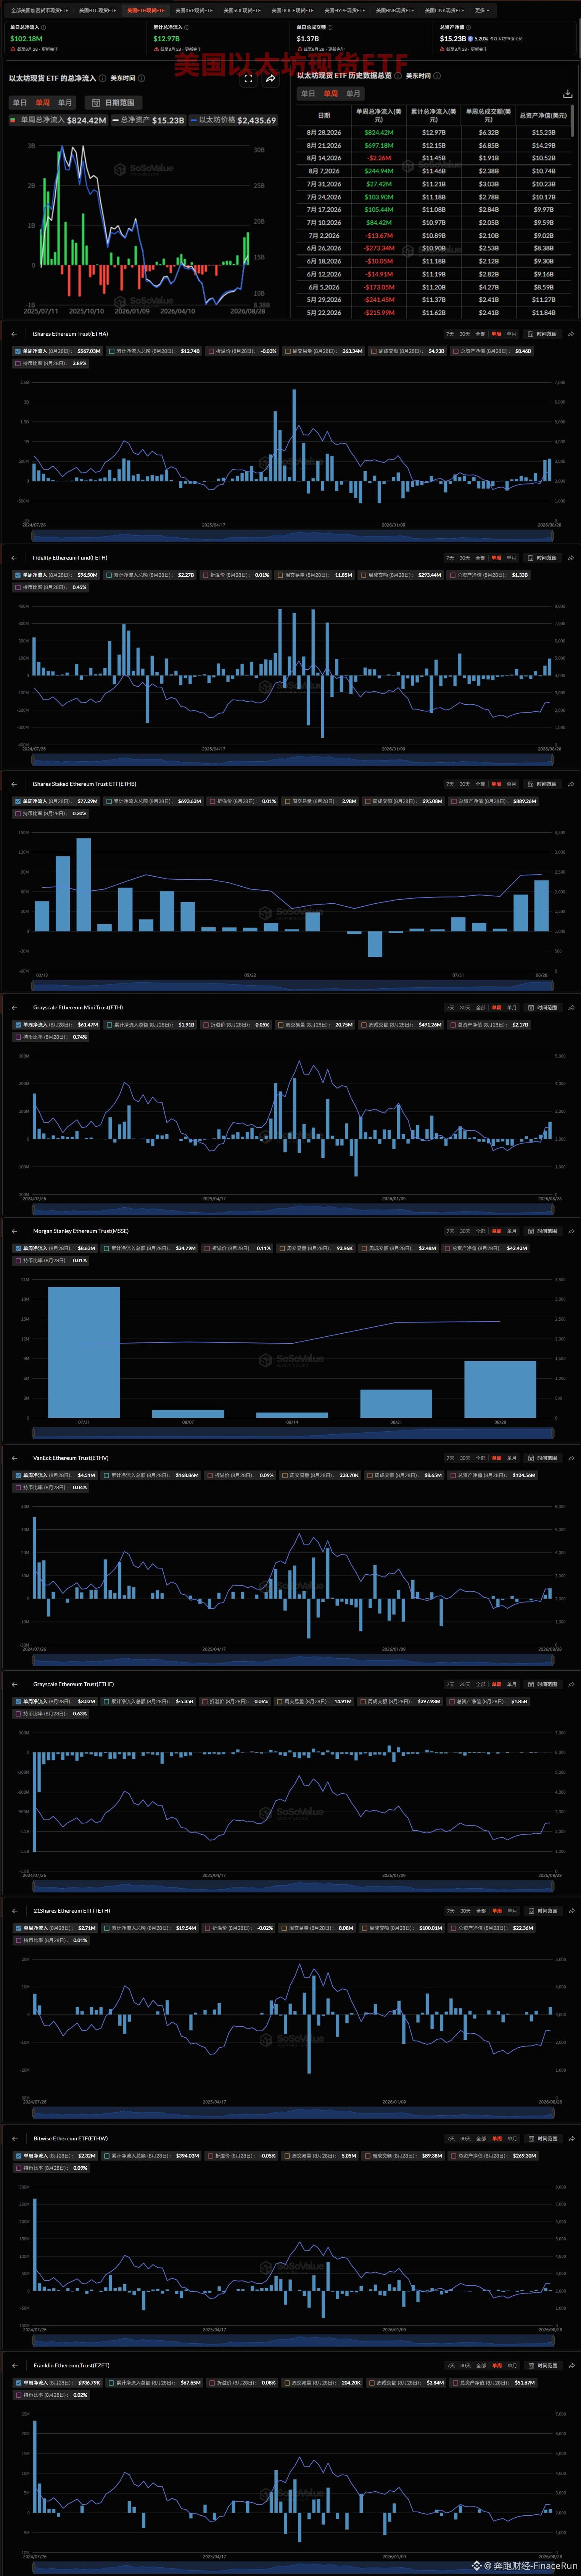Share the 21Shares Ethereum ETF(TETH) chart
This screenshot has width=581, height=2576.
pyautogui.click(x=571, y=1911)
